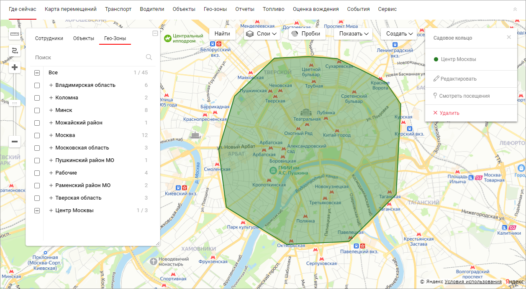
Task: Toggle the Все select-all checkbox
Action: [x=37, y=73]
